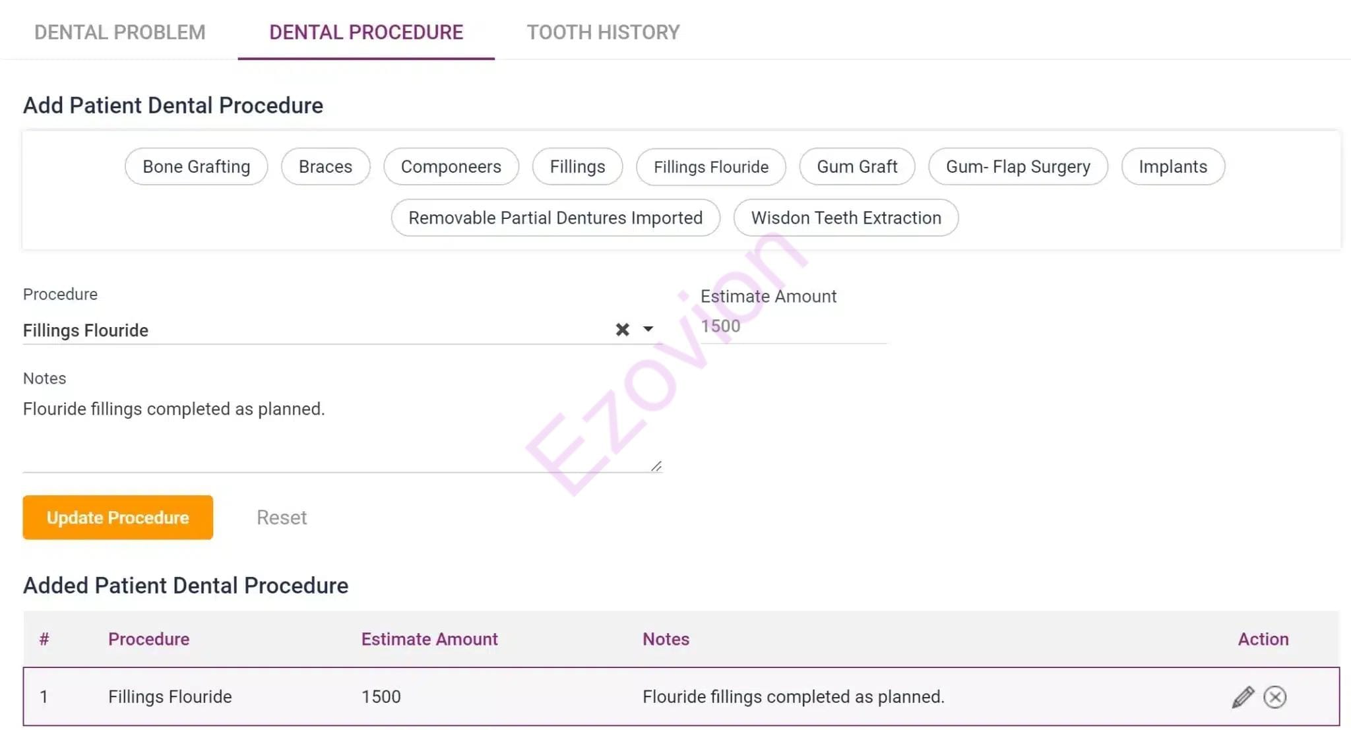Click the Reset button
This screenshot has height=730, width=1351.
(282, 518)
